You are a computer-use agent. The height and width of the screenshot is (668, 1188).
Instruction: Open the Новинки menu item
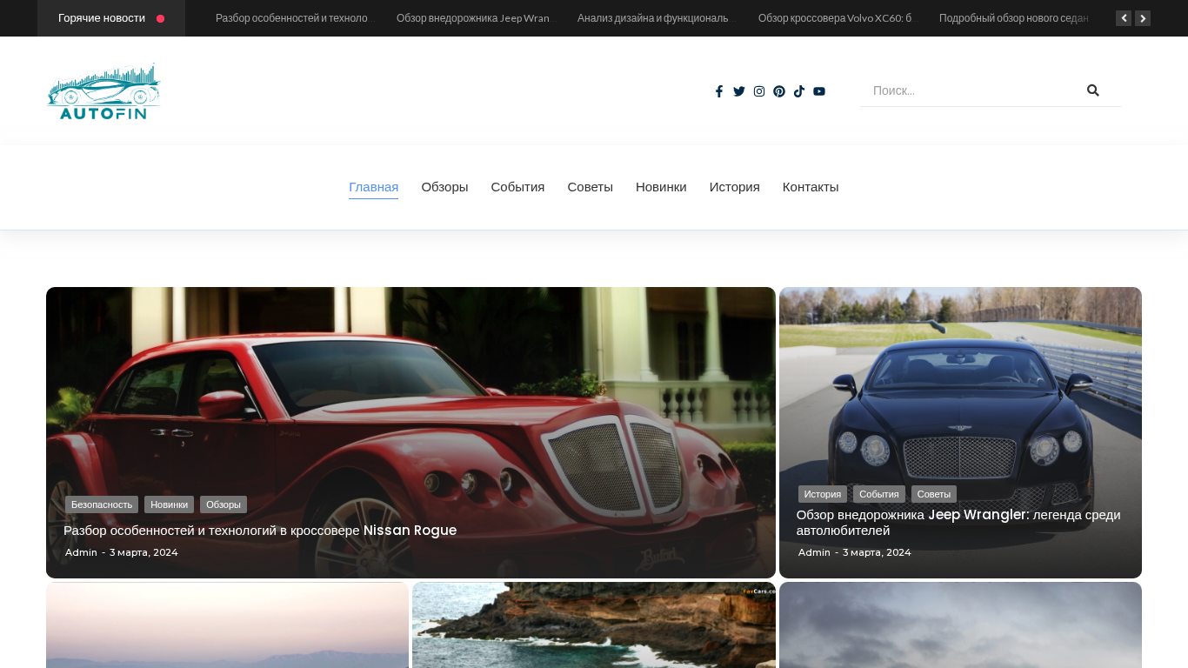coord(661,187)
